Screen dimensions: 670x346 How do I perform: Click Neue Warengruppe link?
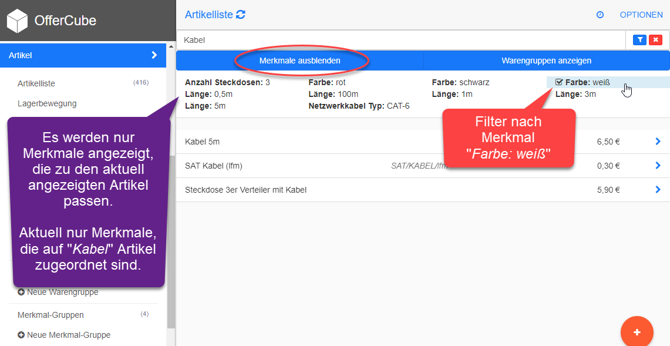click(58, 292)
